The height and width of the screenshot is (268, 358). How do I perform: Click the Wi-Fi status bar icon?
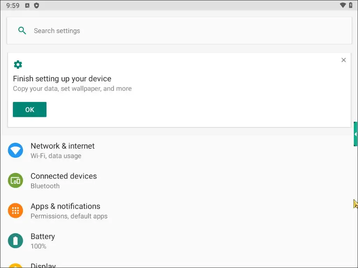point(343,5)
